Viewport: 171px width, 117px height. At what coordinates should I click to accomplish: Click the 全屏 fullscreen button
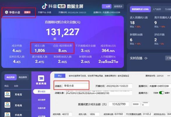[107, 6]
